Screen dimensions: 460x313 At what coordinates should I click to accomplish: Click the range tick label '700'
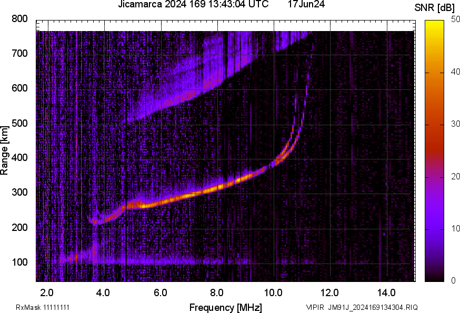click(19, 53)
